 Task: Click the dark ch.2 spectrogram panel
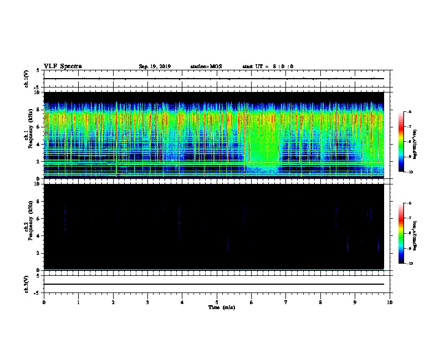click(x=214, y=227)
